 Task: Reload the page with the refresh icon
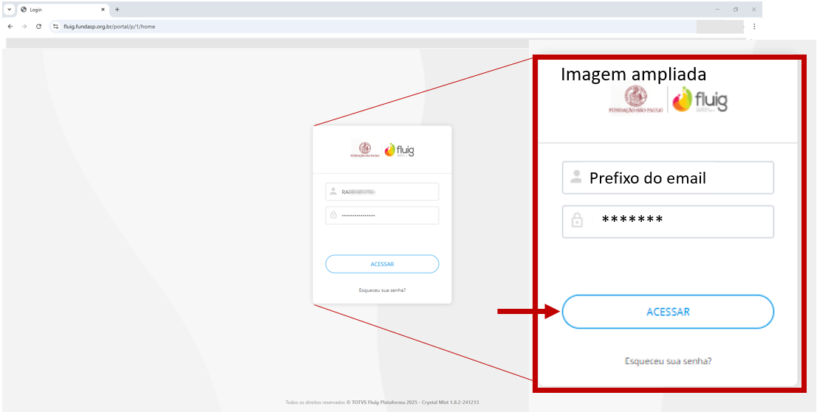38,27
